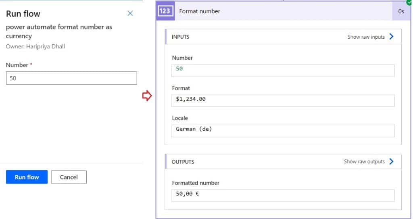Click the Owner: Haripriya Dhall text
This screenshot has width=413, height=219.
35,46
